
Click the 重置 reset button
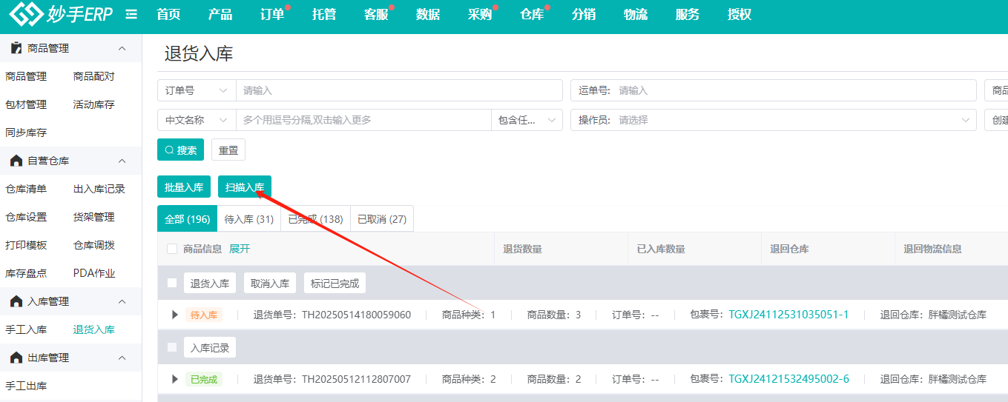tap(228, 150)
